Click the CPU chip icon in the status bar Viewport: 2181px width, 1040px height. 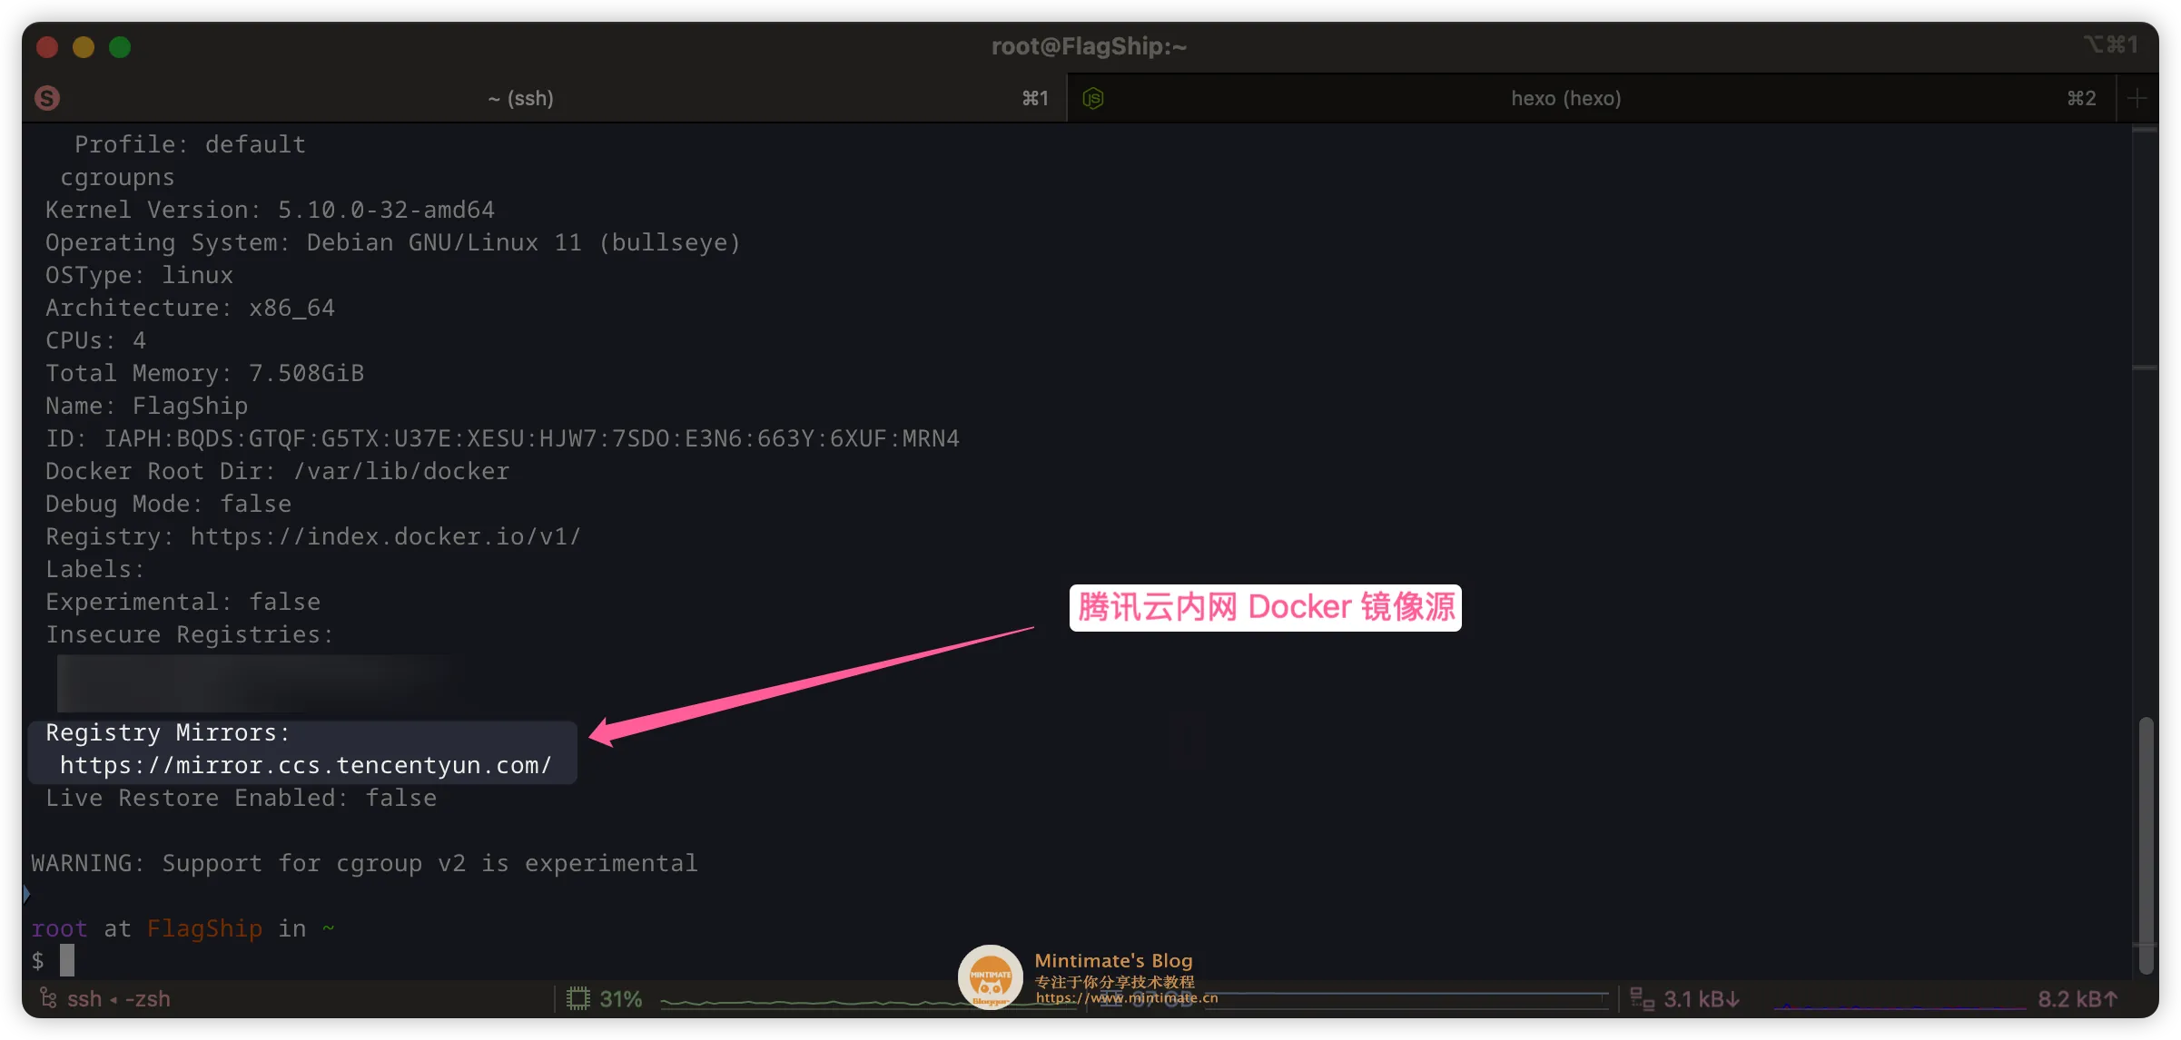[577, 997]
